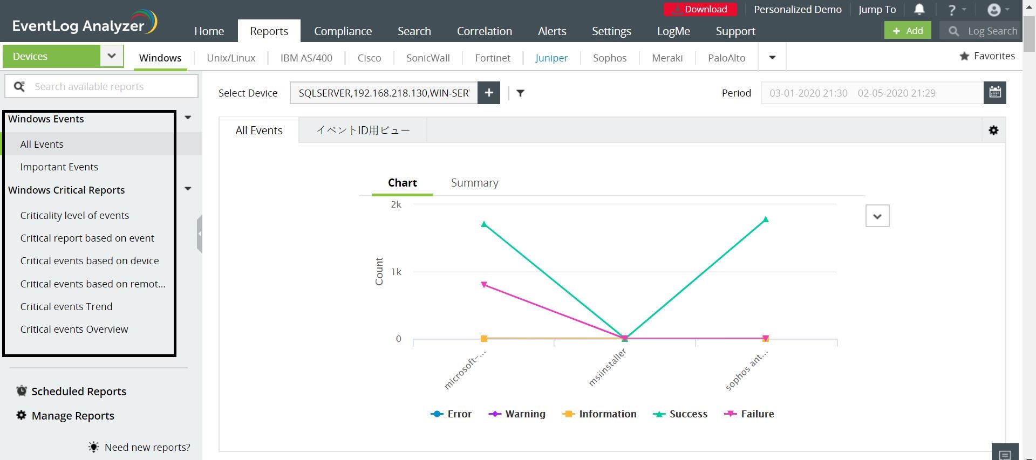Click the Period date range field
The width and height of the screenshot is (1036, 460).
[872, 93]
